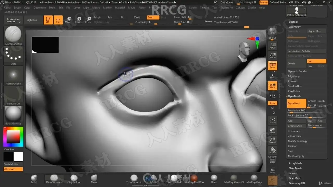The width and height of the screenshot is (333, 187).
Task: Click the QuickSave button
Action: click(227, 2)
